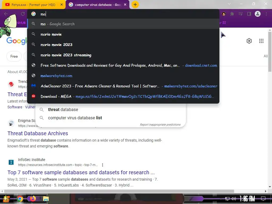The height and width of the screenshot is (204, 272).
Task: Choose the 'mario movie 2023' suggestion
Action: point(123,45)
